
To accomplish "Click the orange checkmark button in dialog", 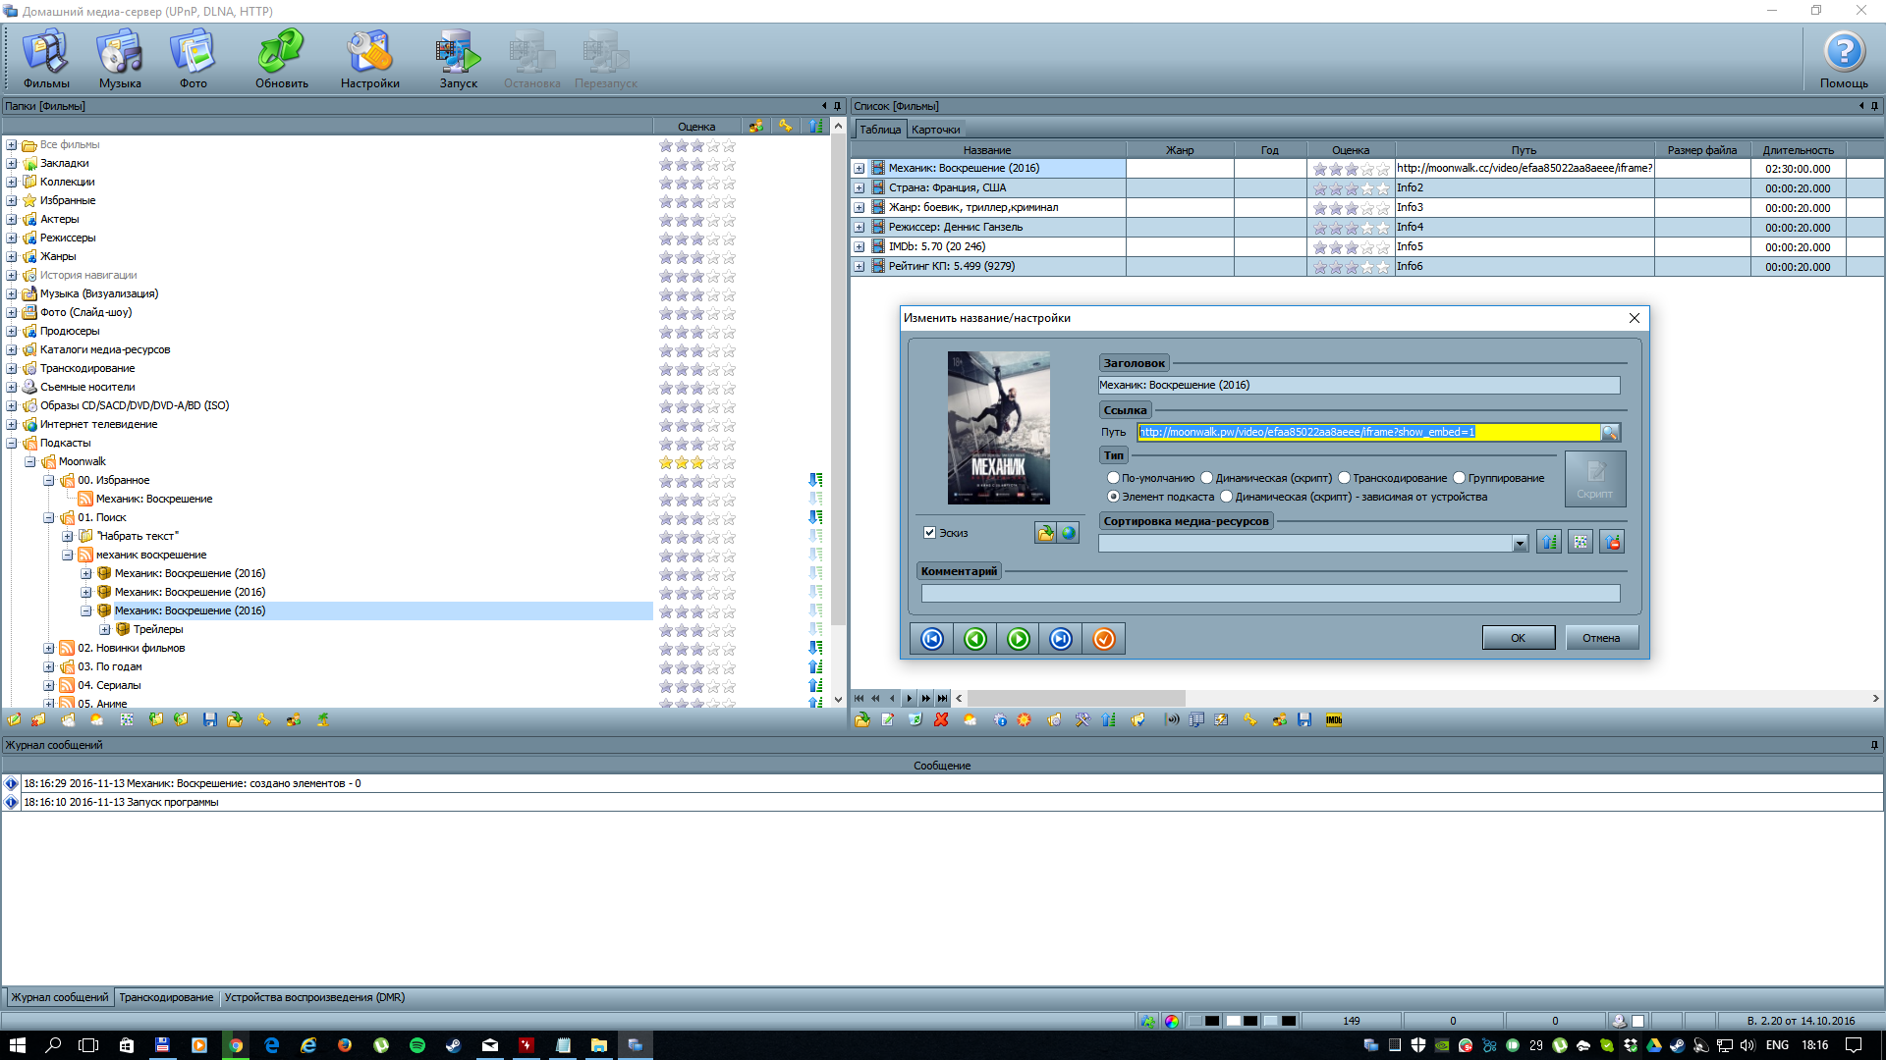I will pyautogui.click(x=1103, y=639).
